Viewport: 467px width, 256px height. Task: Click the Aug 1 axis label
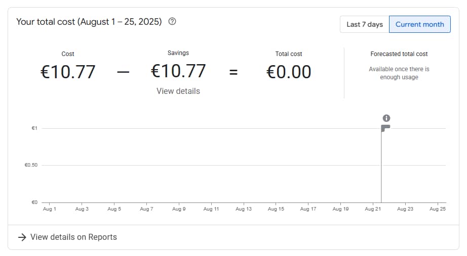[x=50, y=209]
